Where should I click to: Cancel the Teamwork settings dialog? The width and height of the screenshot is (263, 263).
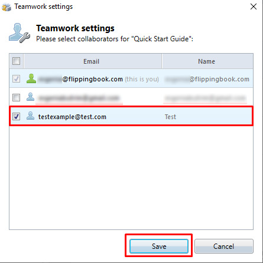(224, 246)
